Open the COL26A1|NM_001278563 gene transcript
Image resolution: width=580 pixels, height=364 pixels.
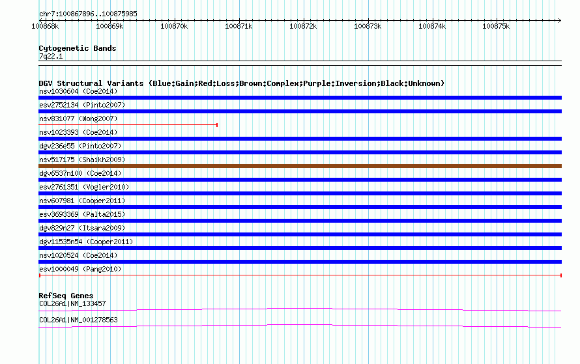[300, 326]
